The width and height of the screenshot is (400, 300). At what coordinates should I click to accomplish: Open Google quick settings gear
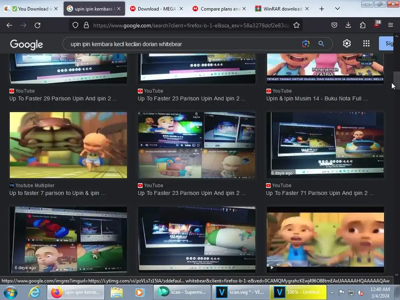tap(347, 44)
